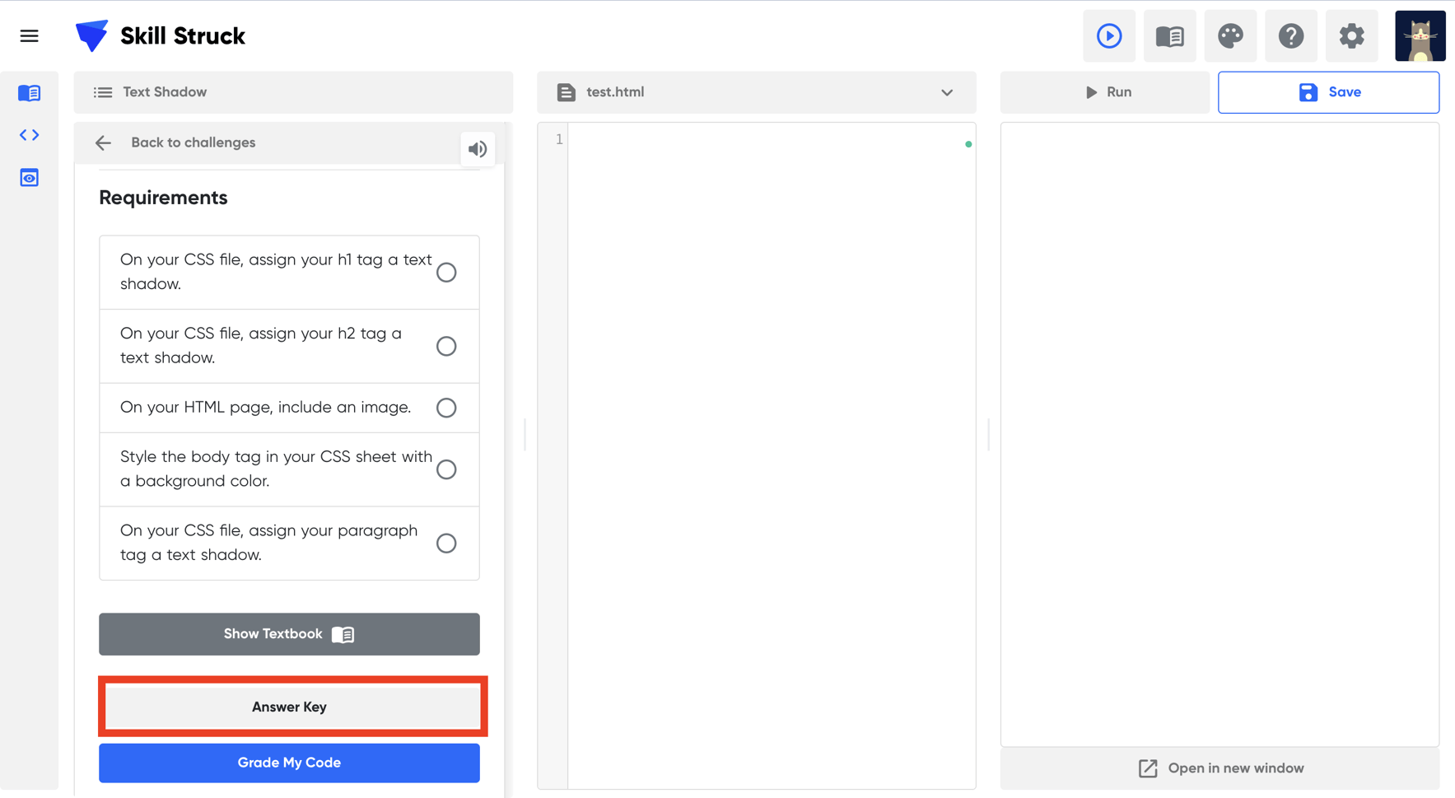Toggle the audio speaker icon
This screenshot has height=798, width=1455.
point(478,149)
